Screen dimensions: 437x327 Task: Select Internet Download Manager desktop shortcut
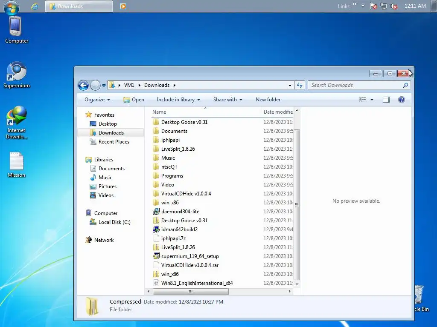pyautogui.click(x=17, y=122)
